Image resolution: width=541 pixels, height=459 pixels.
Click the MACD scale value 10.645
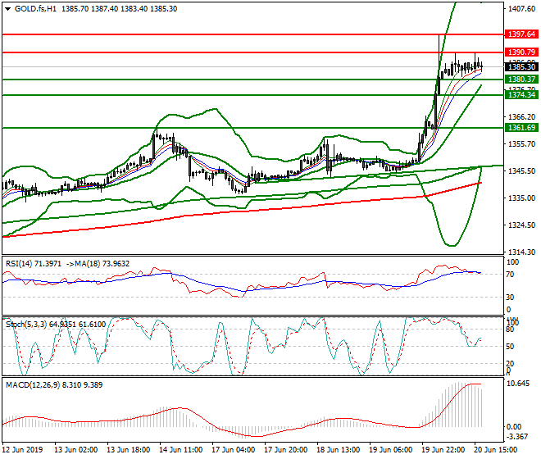click(x=517, y=384)
